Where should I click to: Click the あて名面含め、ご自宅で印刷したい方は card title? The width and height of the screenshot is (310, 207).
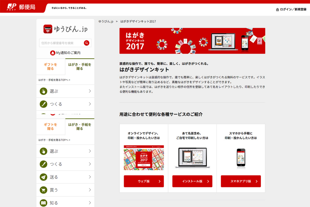tap(192, 135)
